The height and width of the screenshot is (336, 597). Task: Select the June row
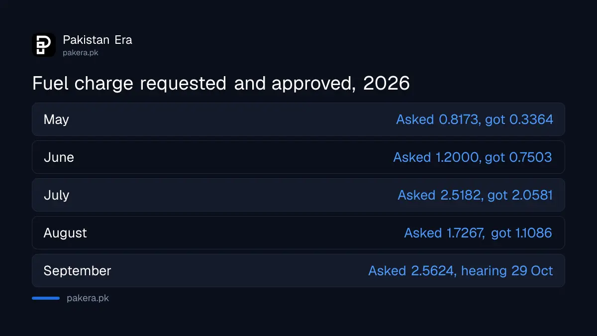tap(298, 157)
